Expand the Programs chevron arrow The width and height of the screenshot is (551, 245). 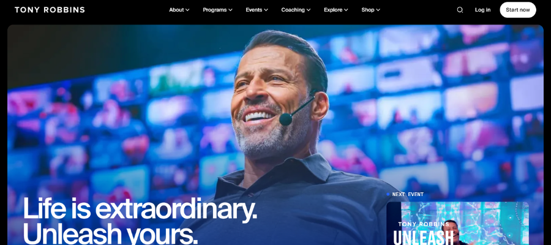(x=231, y=10)
